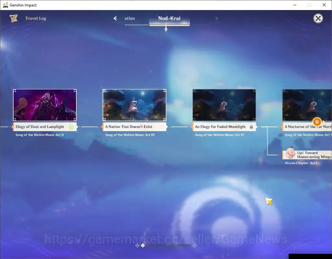Select A Nocturne of the Far North title

click(x=308, y=127)
